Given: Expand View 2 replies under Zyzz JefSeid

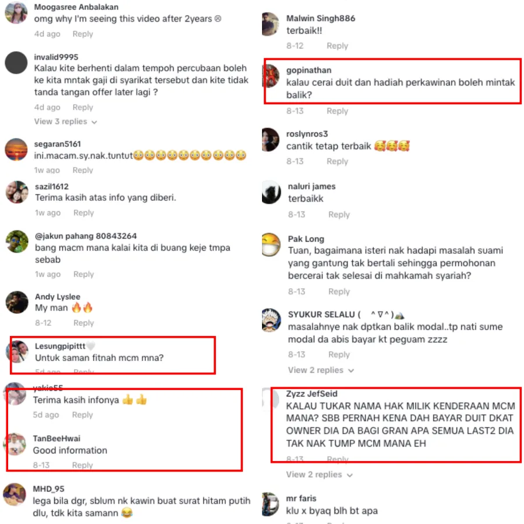Looking at the screenshot, I should click(319, 475).
